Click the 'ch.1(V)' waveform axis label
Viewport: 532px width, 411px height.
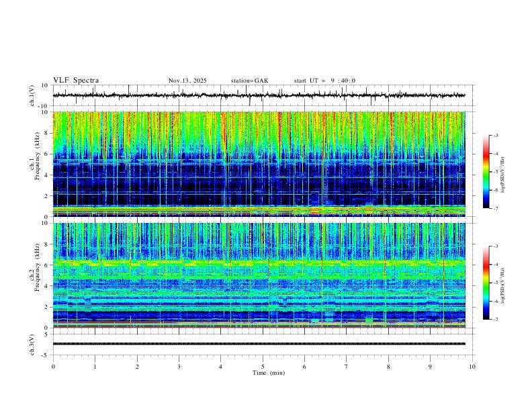pyautogui.click(x=32, y=95)
